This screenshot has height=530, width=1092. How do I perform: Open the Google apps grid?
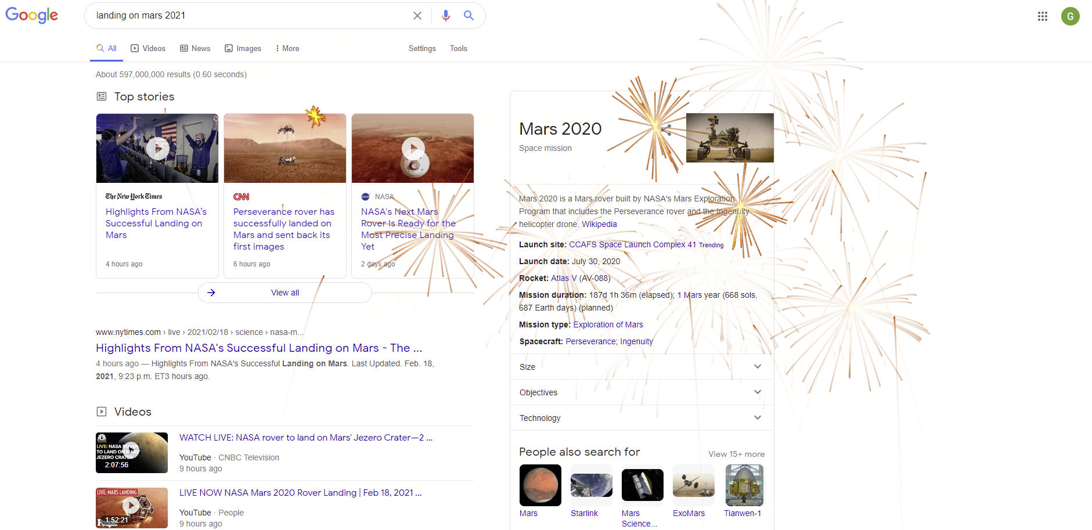1043,16
